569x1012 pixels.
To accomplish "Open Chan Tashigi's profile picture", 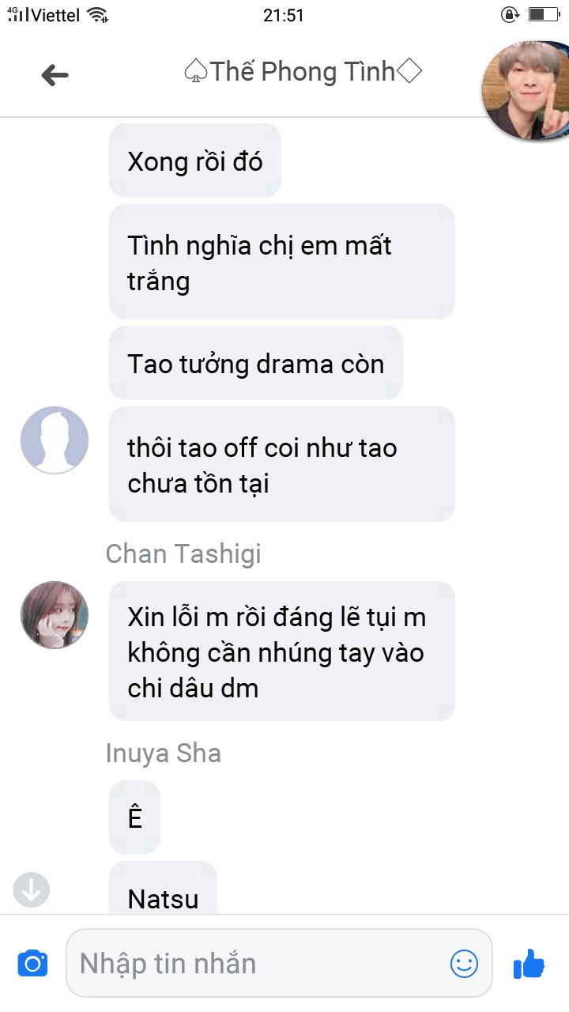I will point(55,615).
